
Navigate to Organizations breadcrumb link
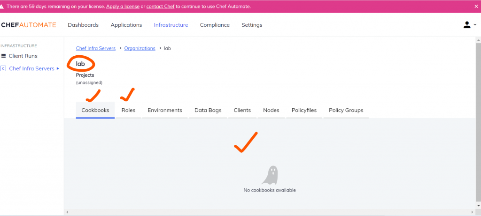pyautogui.click(x=140, y=48)
